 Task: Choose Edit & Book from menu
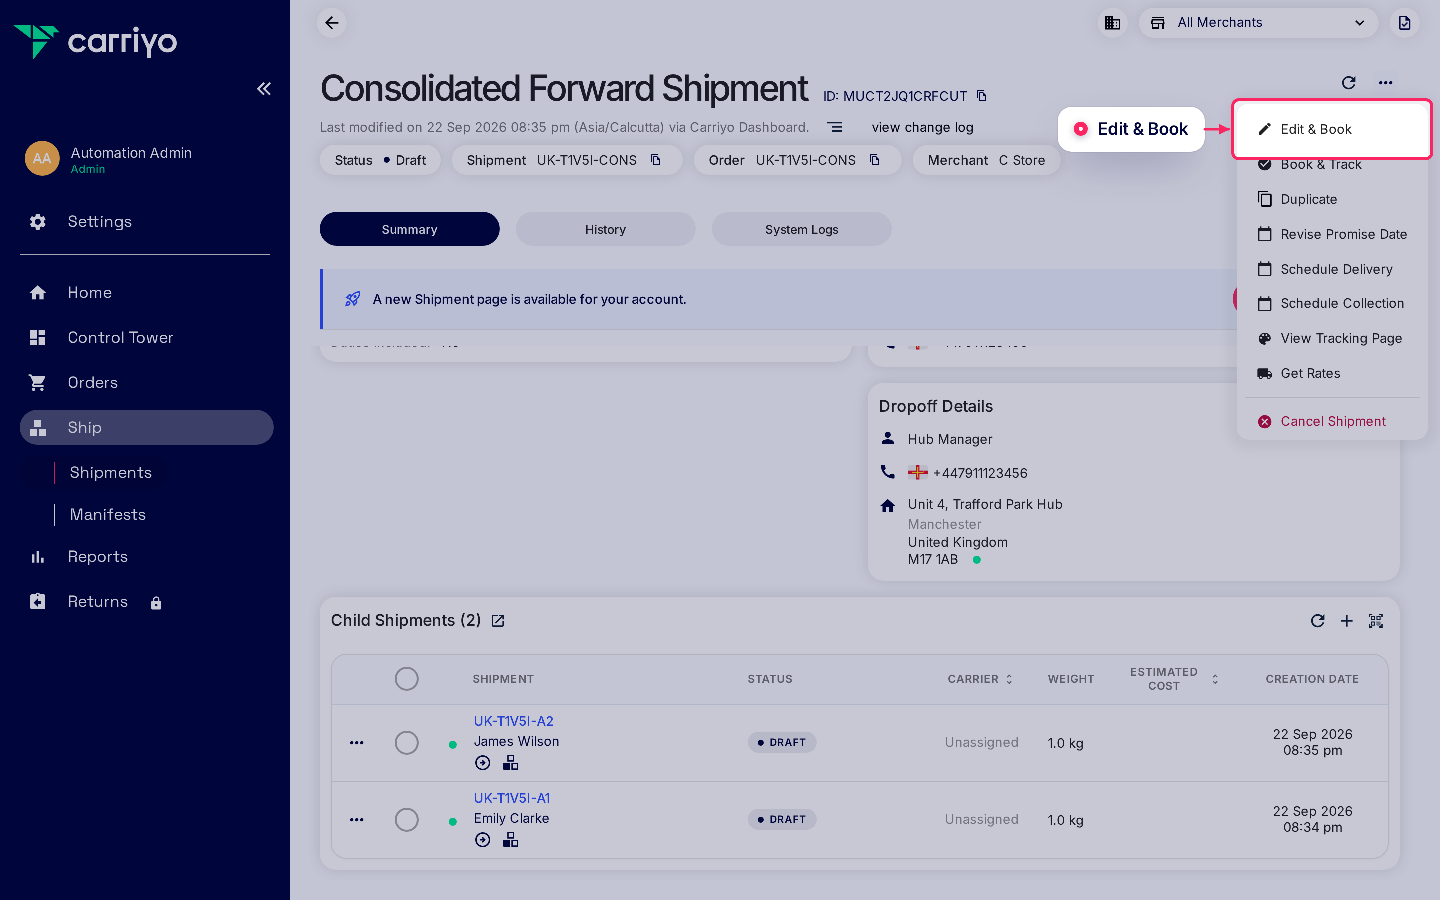click(1331, 129)
